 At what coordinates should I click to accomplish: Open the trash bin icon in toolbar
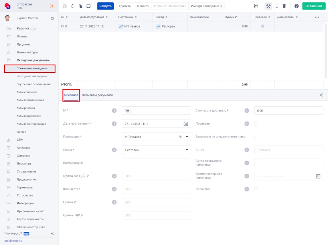(x=284, y=6)
